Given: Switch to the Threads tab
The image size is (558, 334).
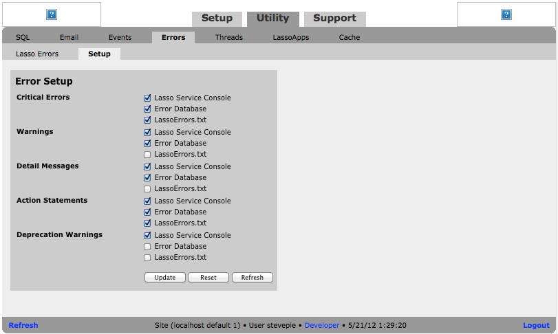Looking at the screenshot, I should tap(228, 38).
